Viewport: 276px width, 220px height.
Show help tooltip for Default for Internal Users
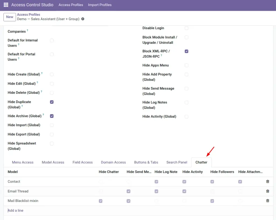tap(19, 44)
